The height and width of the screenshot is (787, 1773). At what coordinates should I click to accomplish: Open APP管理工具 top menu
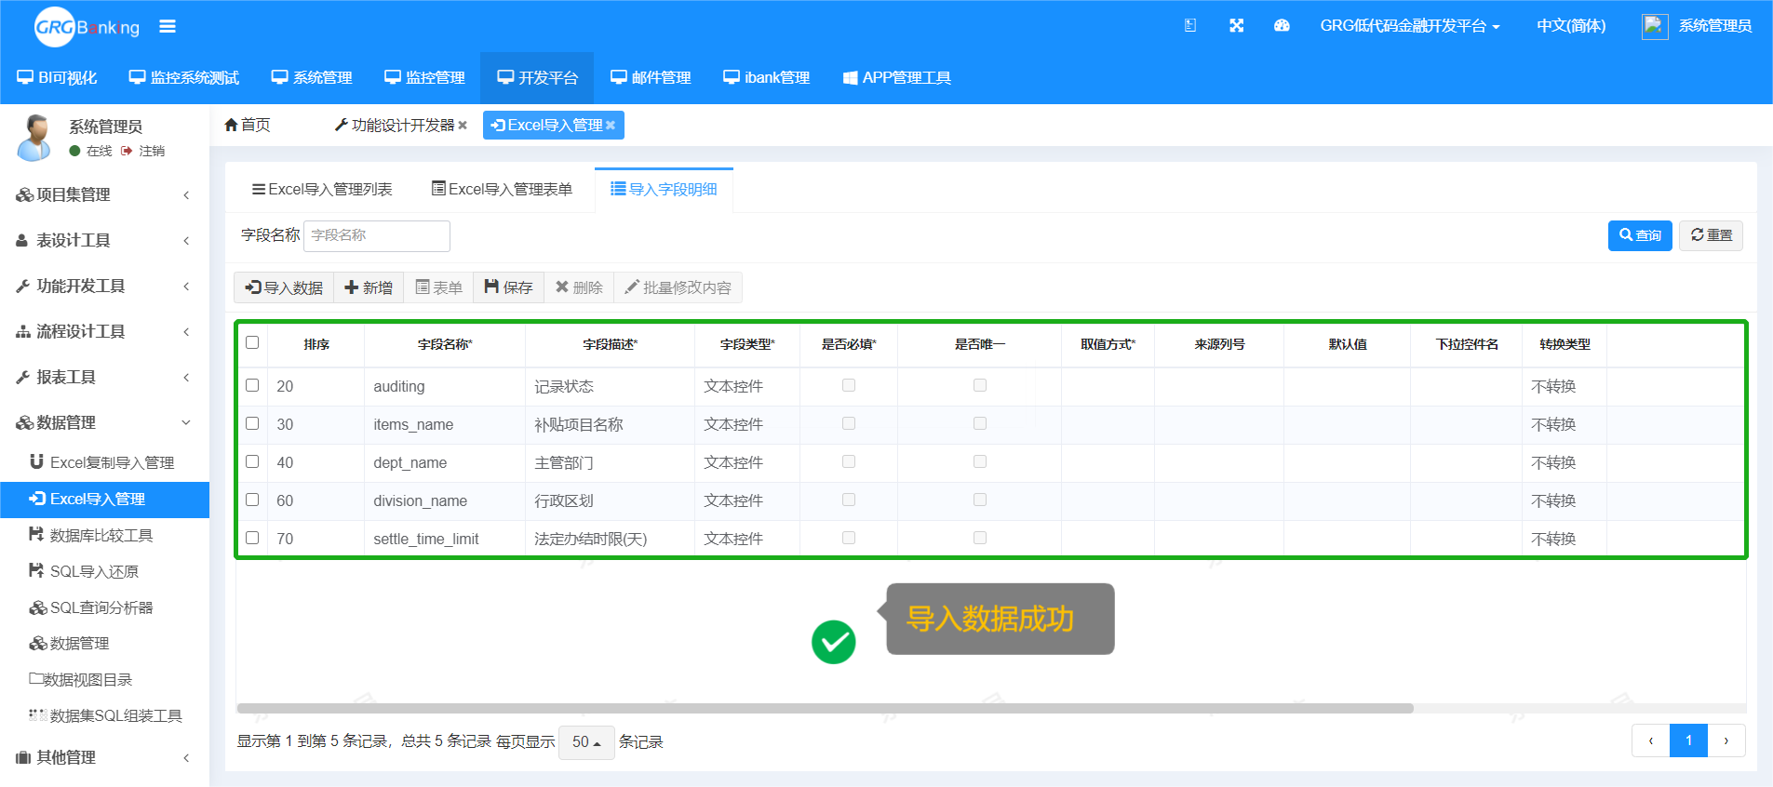coord(897,77)
